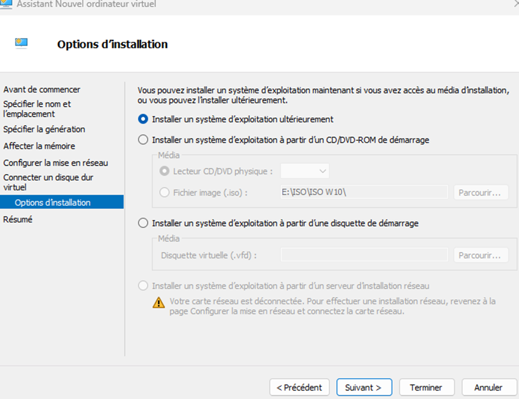Open the Lecteur CD/DVD physique drive dropdown
Screen dimensions: 519x399
click(x=305, y=171)
